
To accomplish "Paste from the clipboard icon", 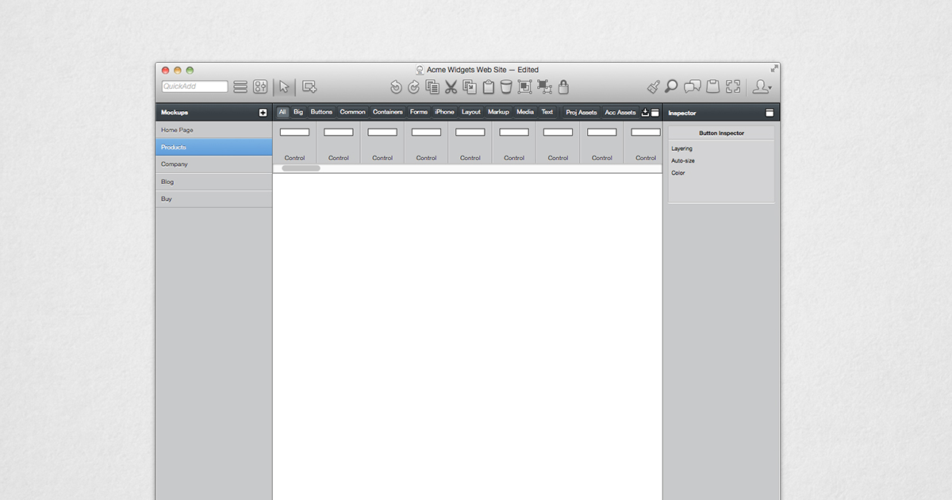I will click(x=488, y=87).
